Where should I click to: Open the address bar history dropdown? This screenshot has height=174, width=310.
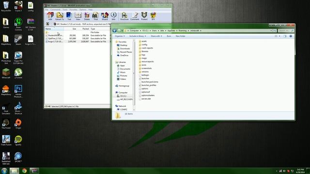pyautogui.click(x=271, y=30)
